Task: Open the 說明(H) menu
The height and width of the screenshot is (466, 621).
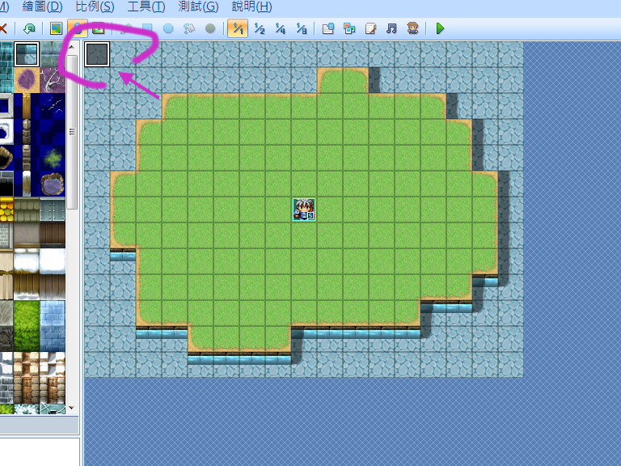Action: point(251,6)
